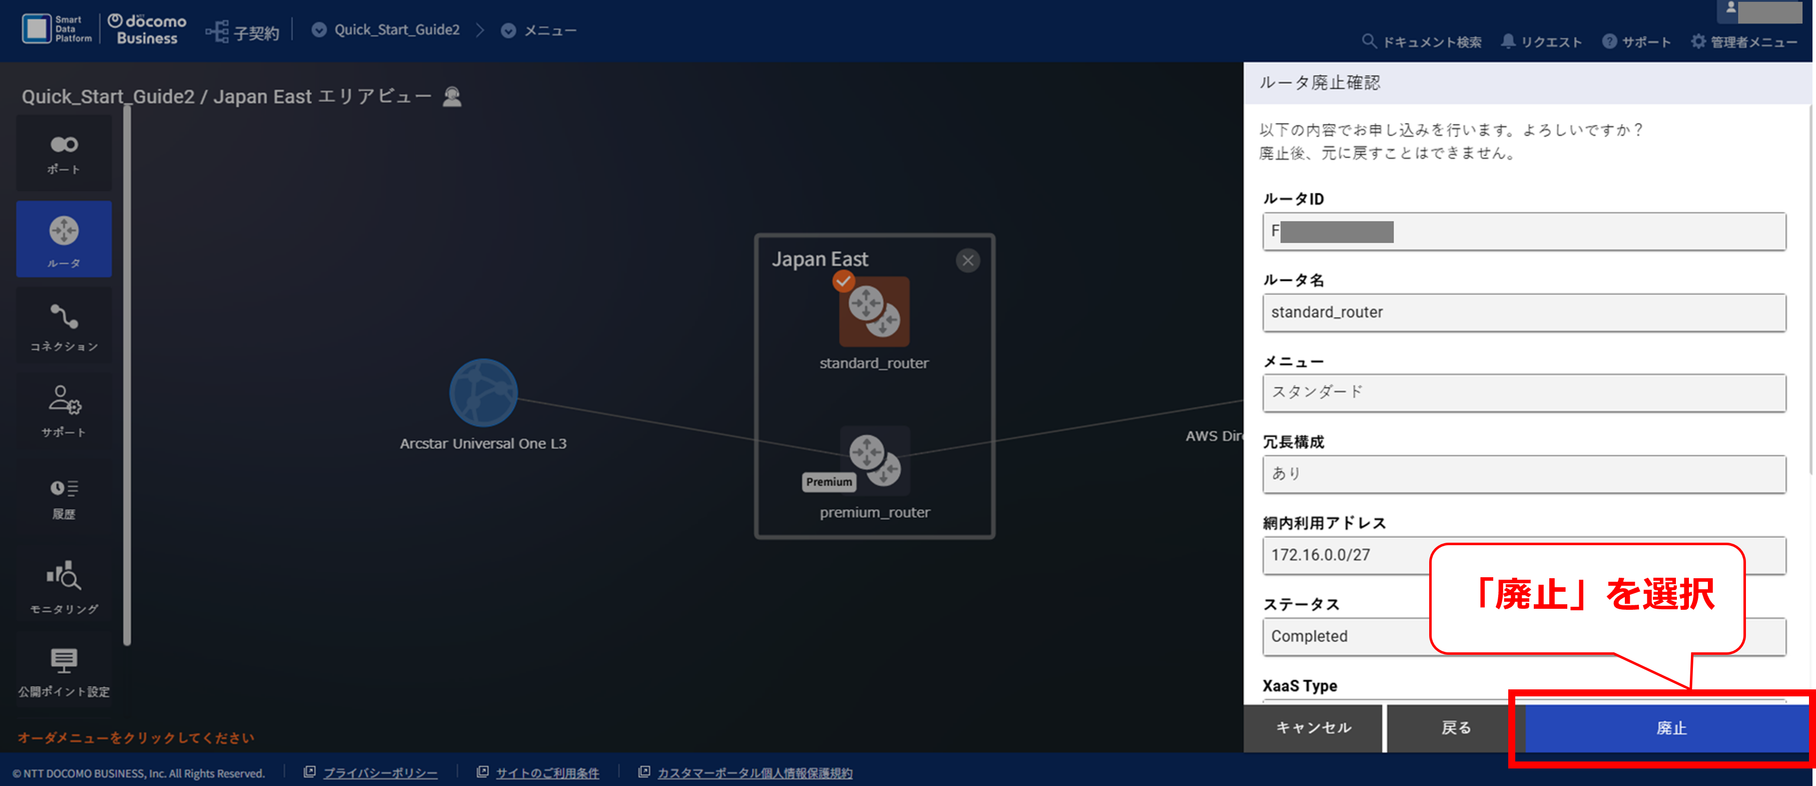Screen dimensions: 1816x786
Task: Open the 公開ポイント設定 sidebar icon
Action: tap(64, 670)
